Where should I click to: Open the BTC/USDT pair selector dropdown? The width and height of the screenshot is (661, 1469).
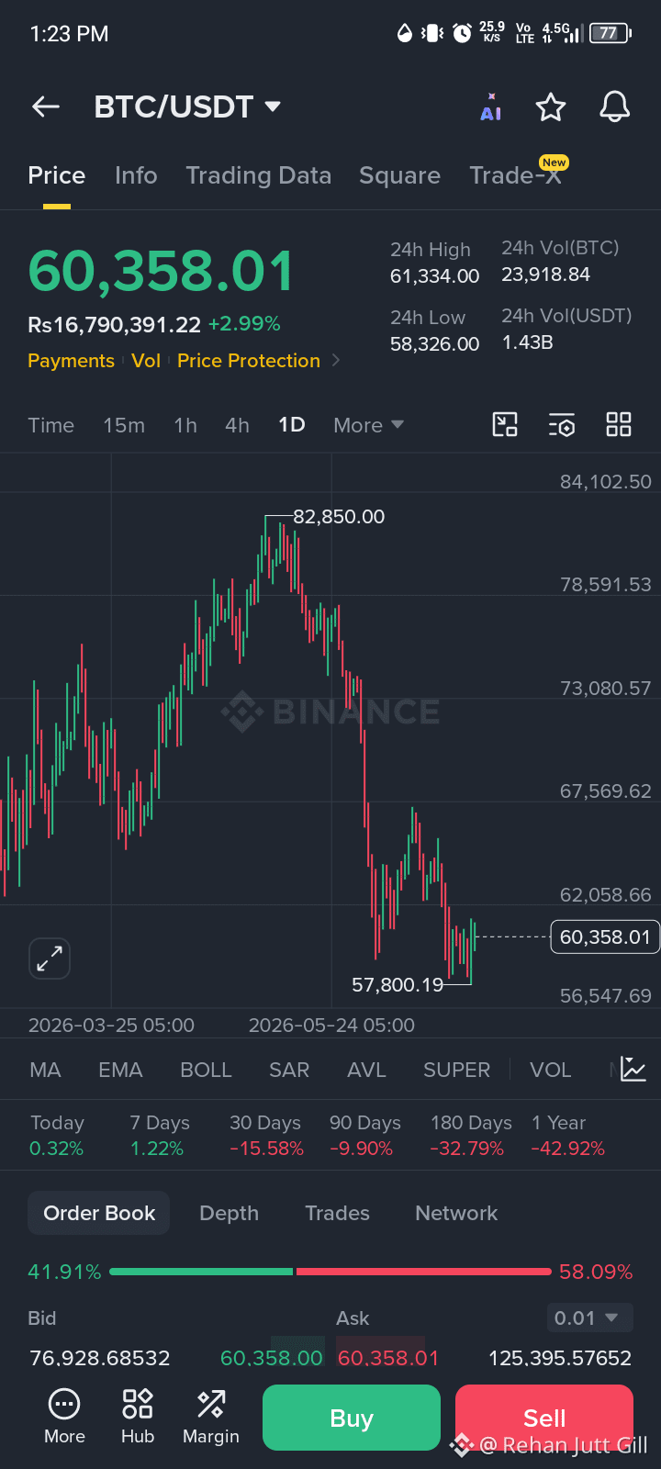pos(187,107)
